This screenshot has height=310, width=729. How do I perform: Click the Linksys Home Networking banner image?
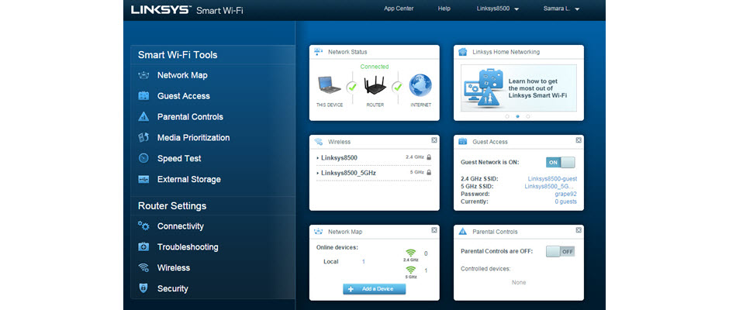click(x=518, y=87)
